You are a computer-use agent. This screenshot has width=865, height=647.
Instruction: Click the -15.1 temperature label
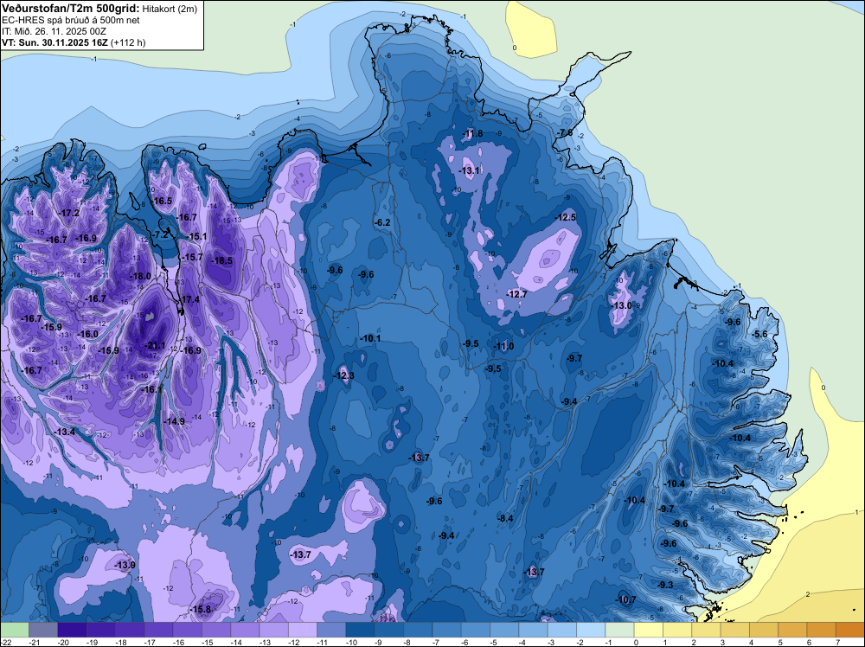point(197,237)
